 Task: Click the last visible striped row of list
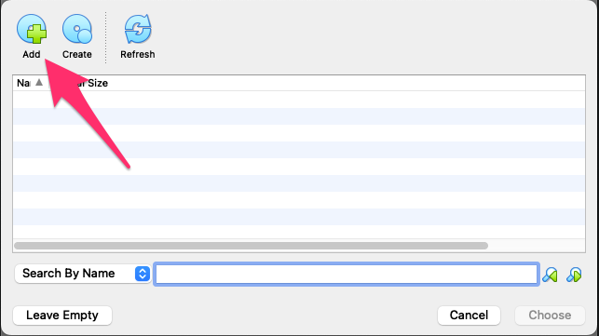pos(299,217)
